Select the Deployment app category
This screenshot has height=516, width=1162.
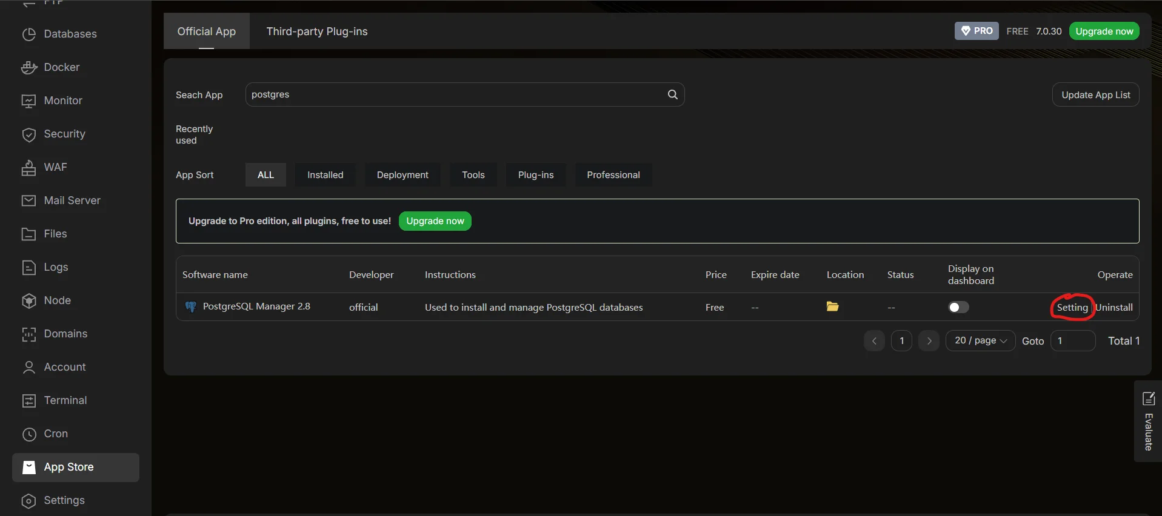[402, 175]
